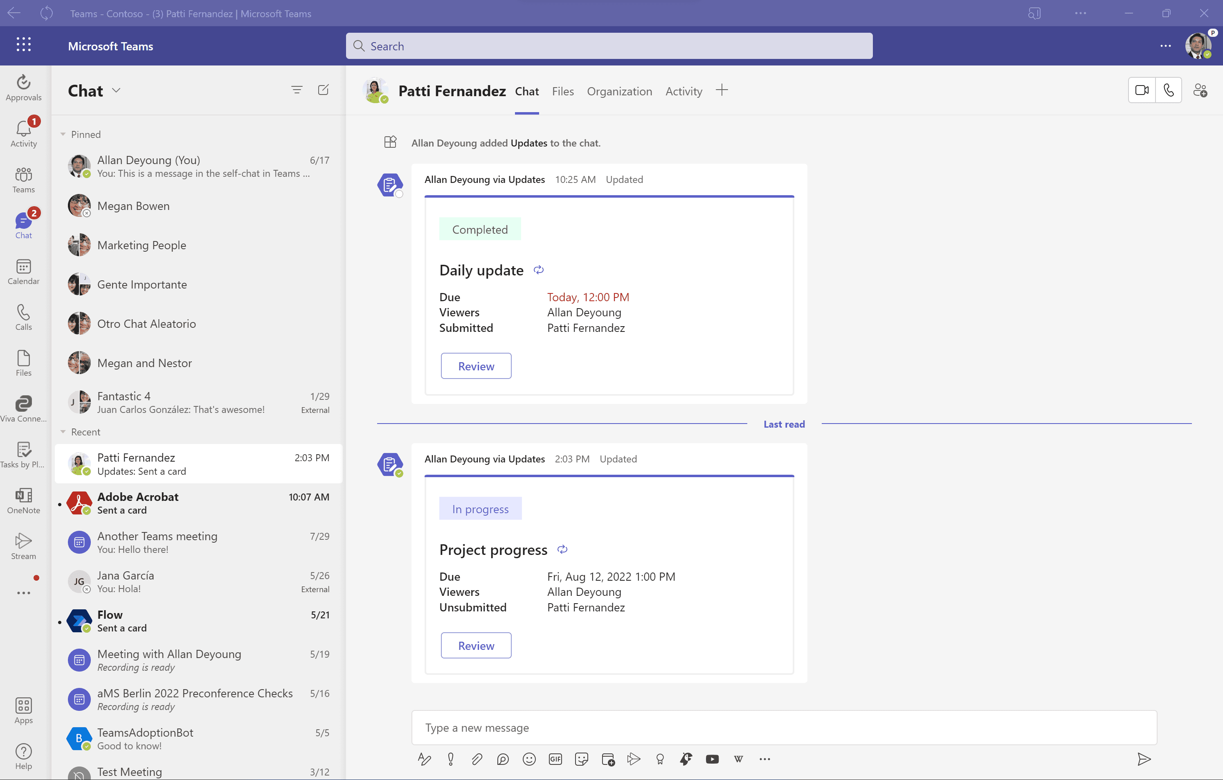Open the chat list filter icon

[297, 90]
